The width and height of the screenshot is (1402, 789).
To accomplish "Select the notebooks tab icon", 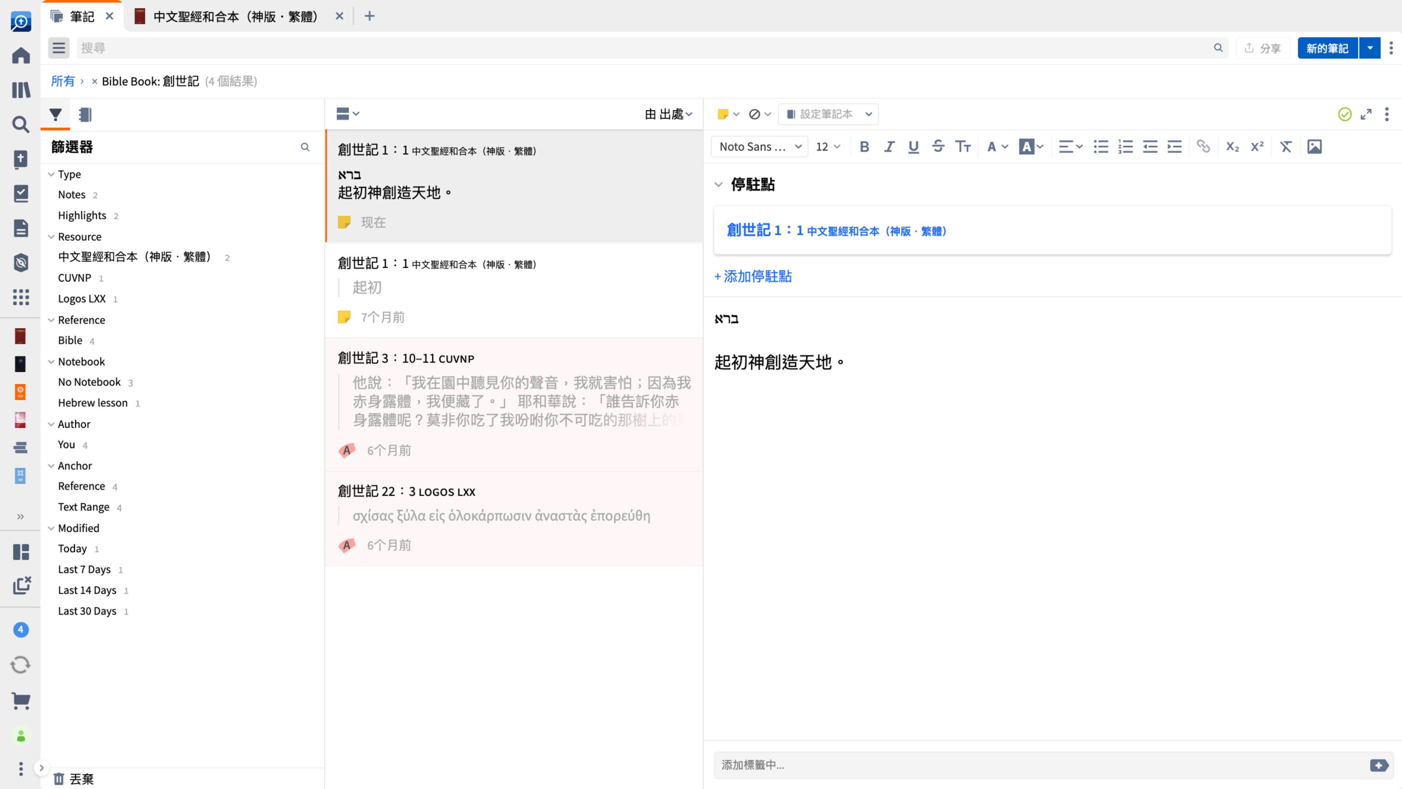I will 85,114.
